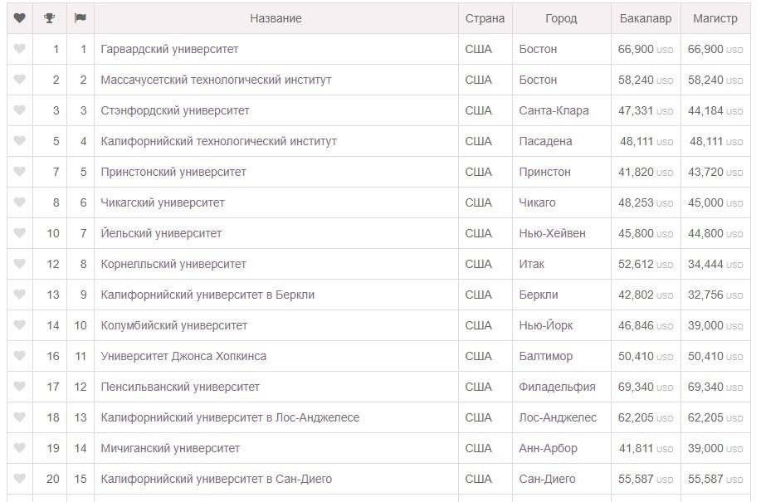This screenshot has width=761, height=502.
Task: Sort by the flag country-rank column icon
Action: point(80,18)
